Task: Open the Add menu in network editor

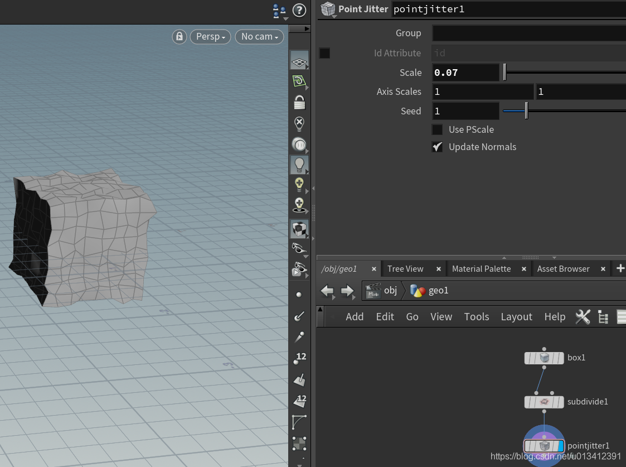Action: pyautogui.click(x=355, y=317)
